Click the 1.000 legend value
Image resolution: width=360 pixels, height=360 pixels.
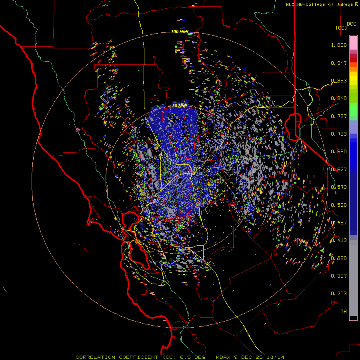coord(339,45)
